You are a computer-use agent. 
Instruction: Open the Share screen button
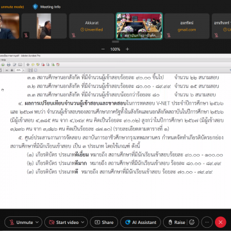coord(104,223)
